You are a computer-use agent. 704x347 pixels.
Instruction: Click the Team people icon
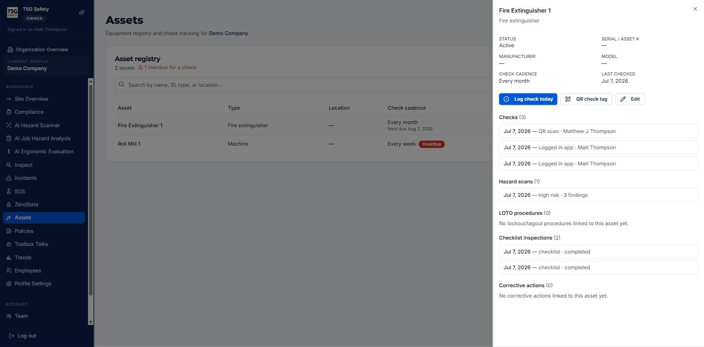point(9,316)
